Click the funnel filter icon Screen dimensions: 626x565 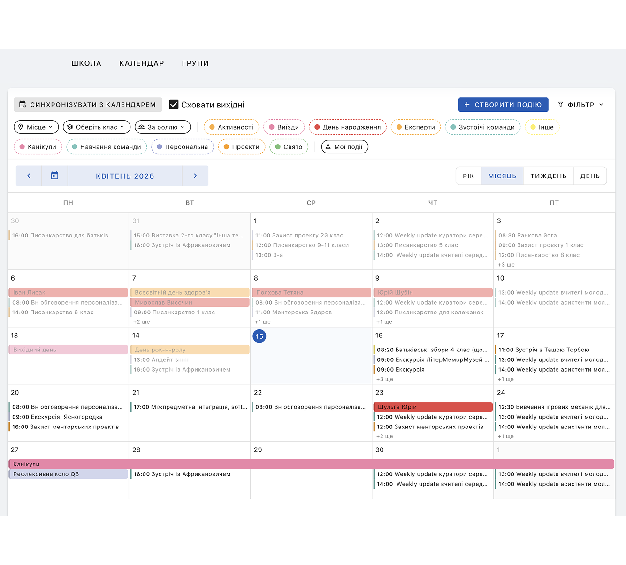[560, 105]
